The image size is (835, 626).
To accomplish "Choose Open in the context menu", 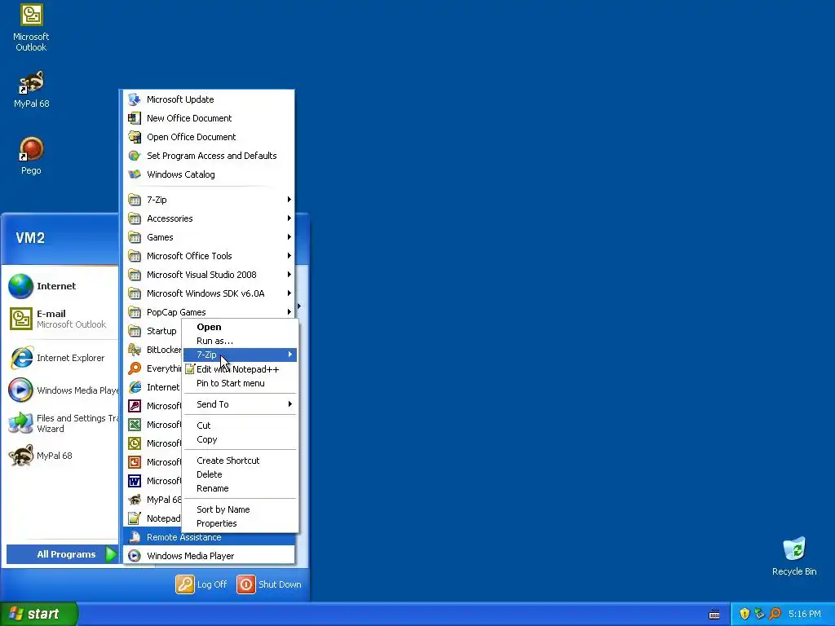I will click(241, 327).
